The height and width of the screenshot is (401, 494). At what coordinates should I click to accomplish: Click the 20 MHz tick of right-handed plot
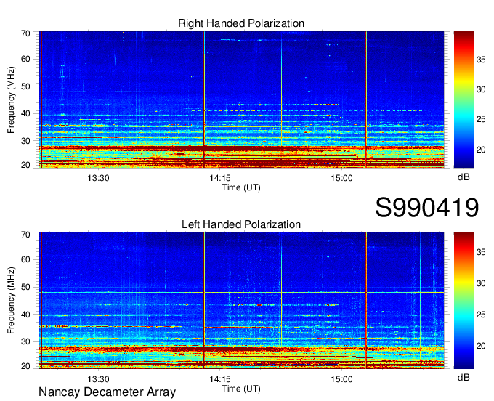pos(25,165)
